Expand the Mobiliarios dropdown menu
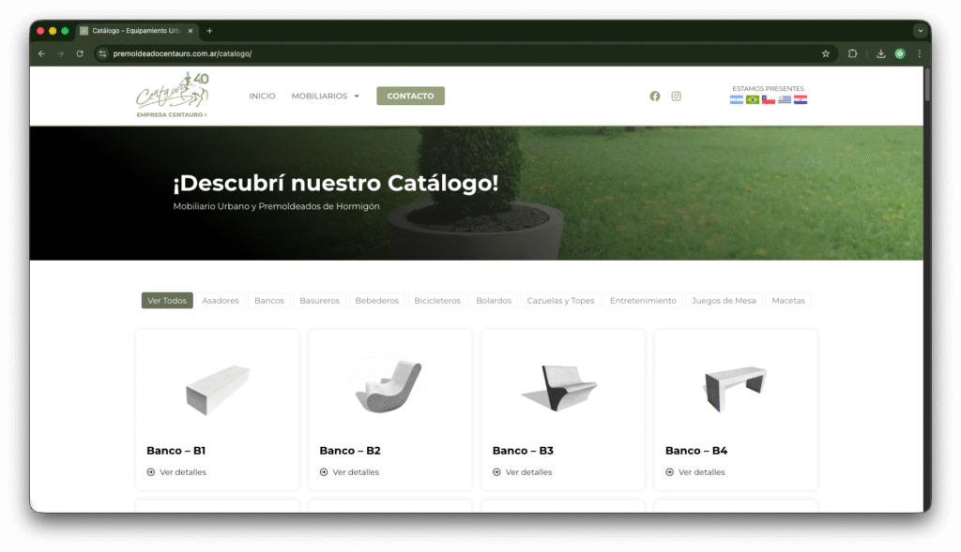 coord(325,96)
